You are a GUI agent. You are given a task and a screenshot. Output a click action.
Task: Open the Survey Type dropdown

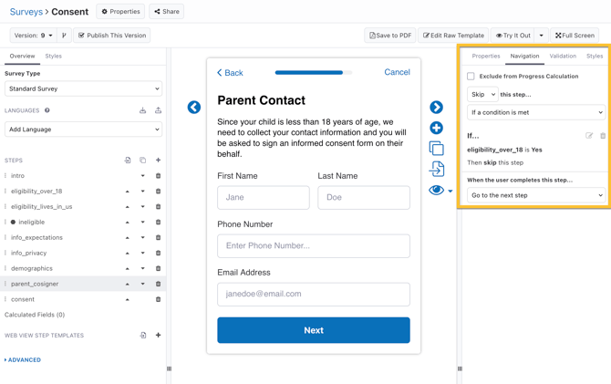(83, 89)
